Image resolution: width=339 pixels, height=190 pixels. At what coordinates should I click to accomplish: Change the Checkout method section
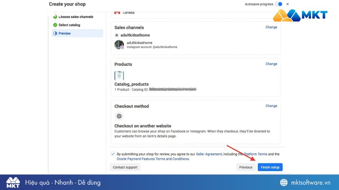(x=271, y=106)
